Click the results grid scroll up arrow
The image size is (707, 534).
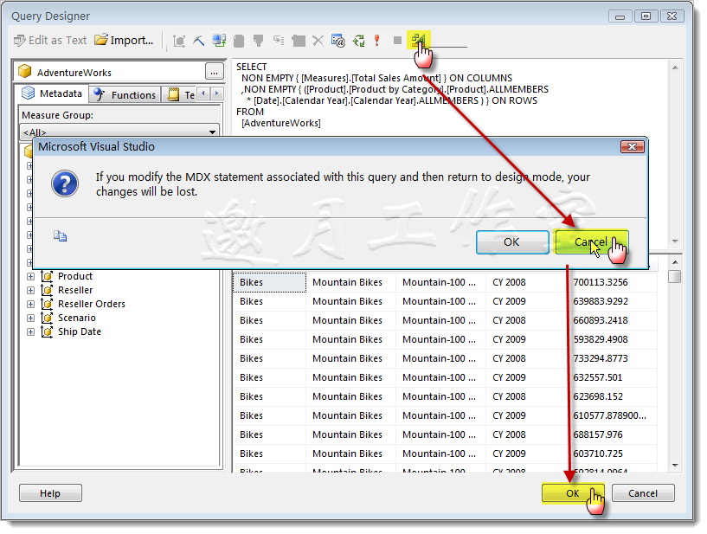click(675, 262)
